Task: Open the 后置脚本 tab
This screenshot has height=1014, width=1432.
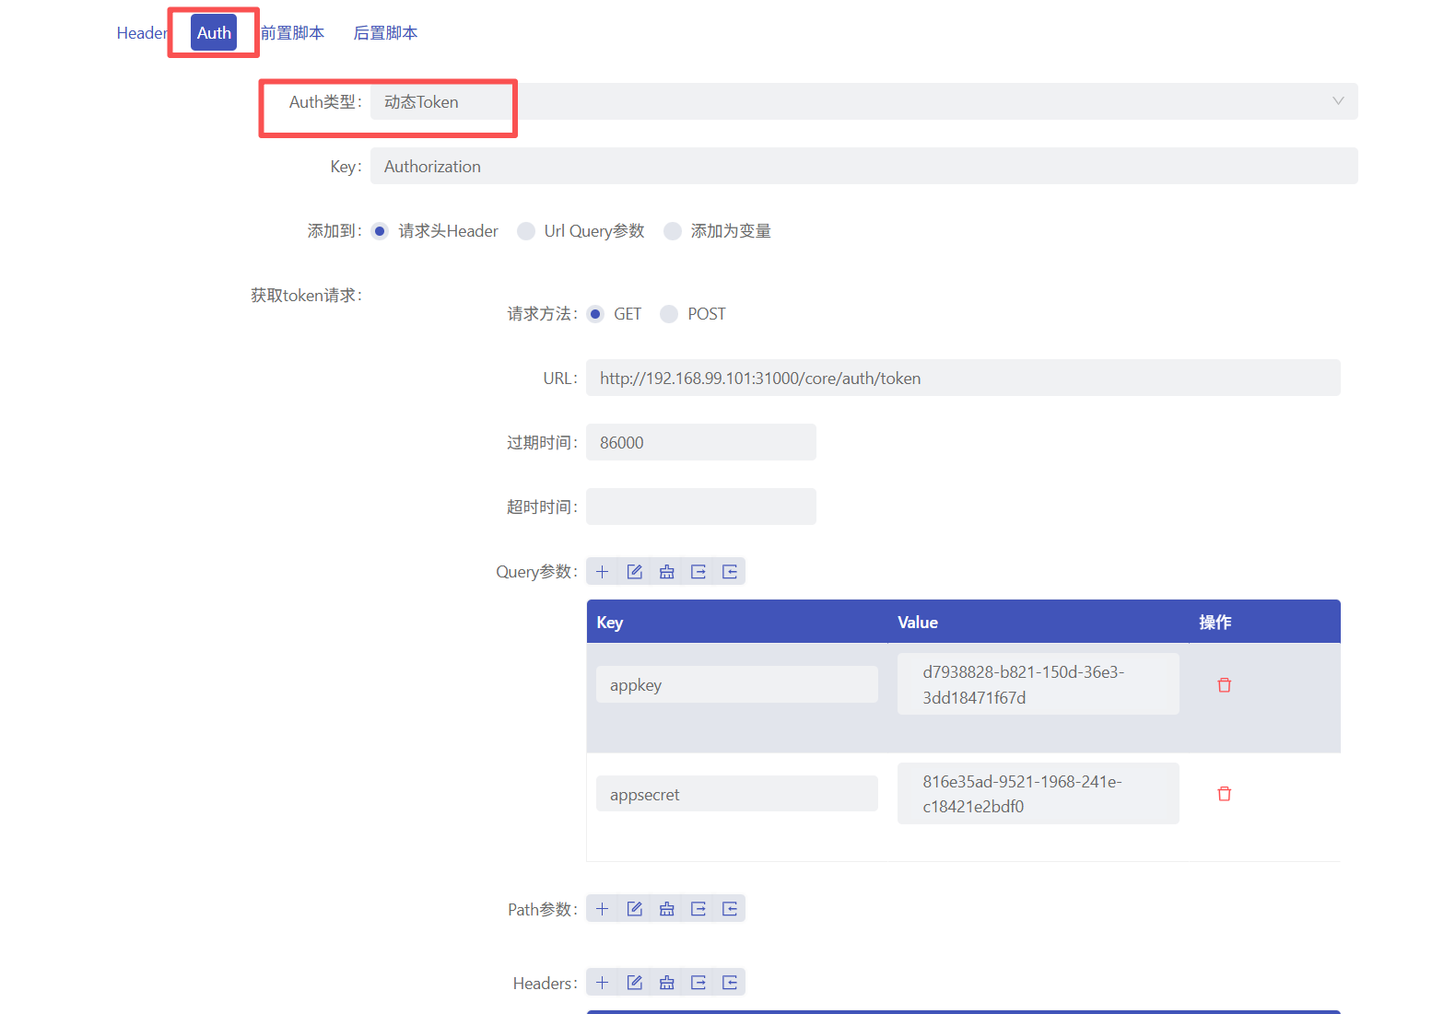Action: click(x=385, y=33)
